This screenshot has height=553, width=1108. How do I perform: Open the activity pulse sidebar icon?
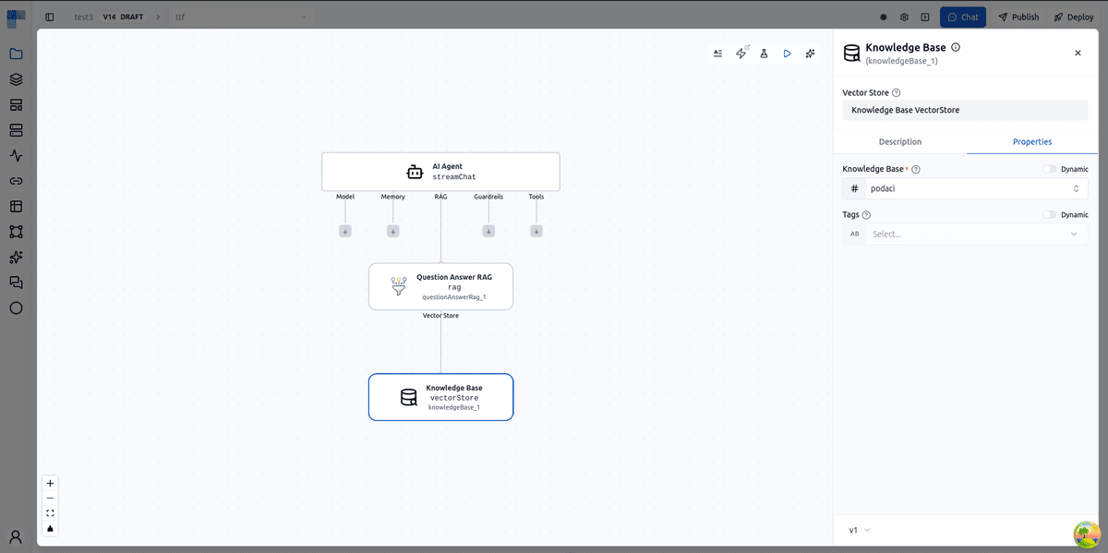point(16,156)
